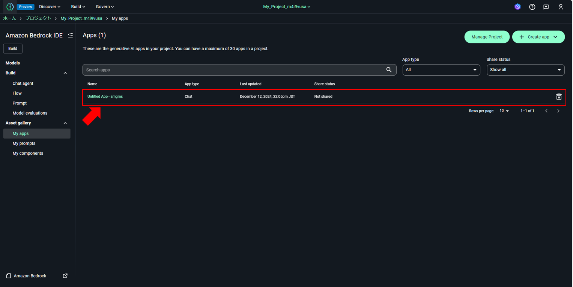Select Models in the sidebar

pyautogui.click(x=13, y=63)
